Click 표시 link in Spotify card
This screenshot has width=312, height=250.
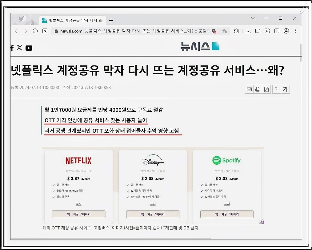(x=227, y=204)
